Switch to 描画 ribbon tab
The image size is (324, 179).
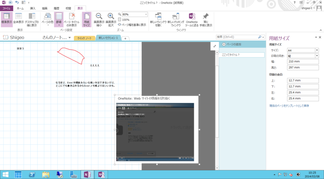pyautogui.click(x=45, y=8)
